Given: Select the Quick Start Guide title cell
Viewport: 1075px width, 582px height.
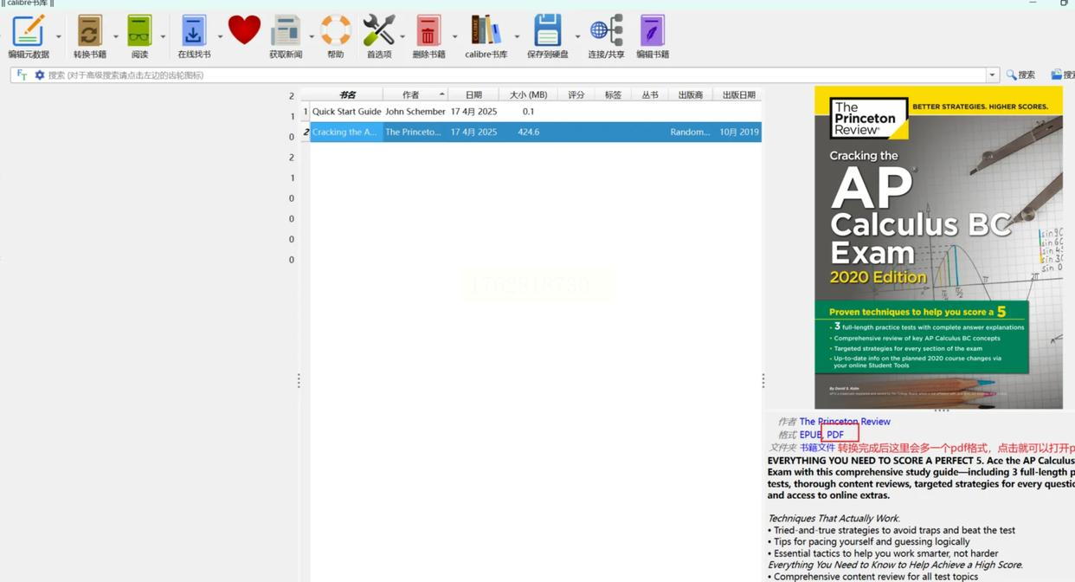Looking at the screenshot, I should pos(347,112).
